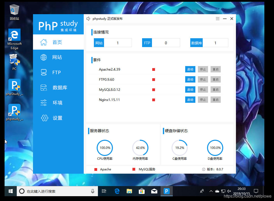274x201 pixels.
Task: Click the 环境 sliders icon in sidebar
Action: (43, 103)
